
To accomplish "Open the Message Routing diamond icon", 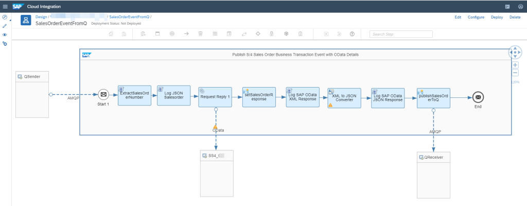I will click(x=258, y=34).
